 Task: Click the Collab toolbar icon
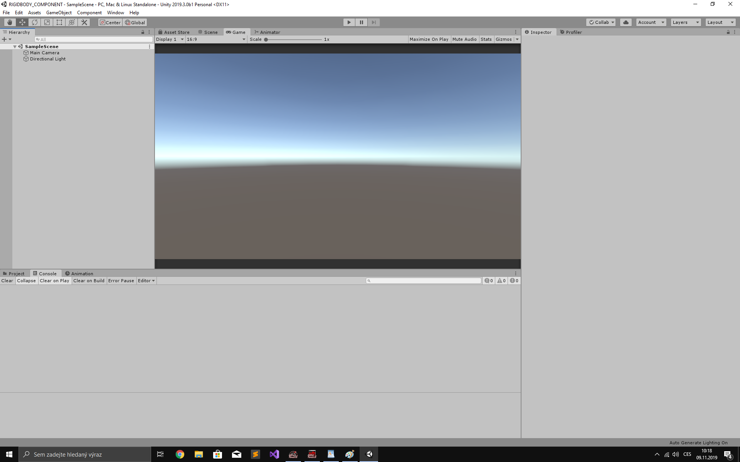pyautogui.click(x=602, y=22)
